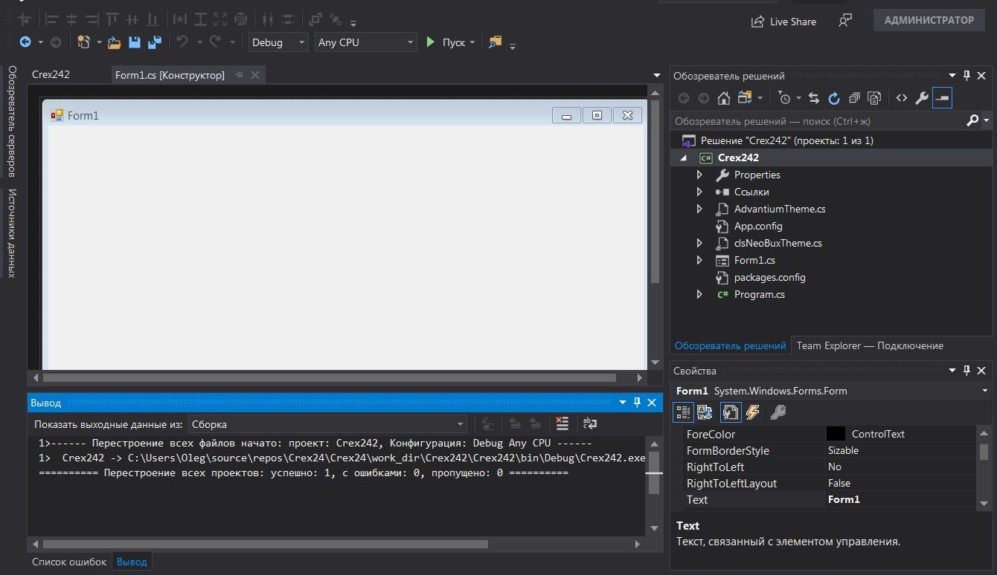997x575 pixels.
Task: Click the Save All toolbar icon
Action: pos(155,42)
